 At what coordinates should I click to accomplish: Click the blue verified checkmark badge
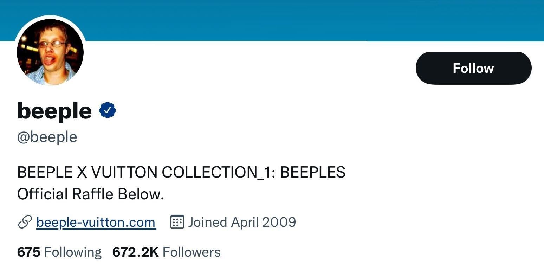click(x=108, y=111)
